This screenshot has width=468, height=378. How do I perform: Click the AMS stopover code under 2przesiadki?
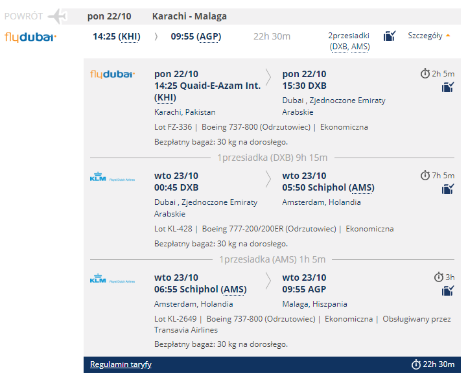tap(359, 47)
